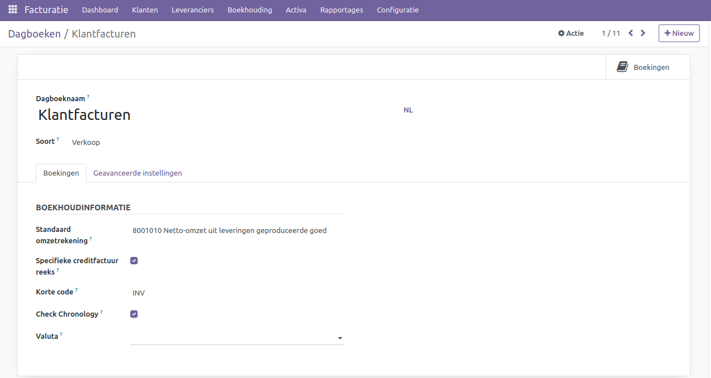
Task: Toggle the Check Chronology checkbox
Action: [134, 314]
